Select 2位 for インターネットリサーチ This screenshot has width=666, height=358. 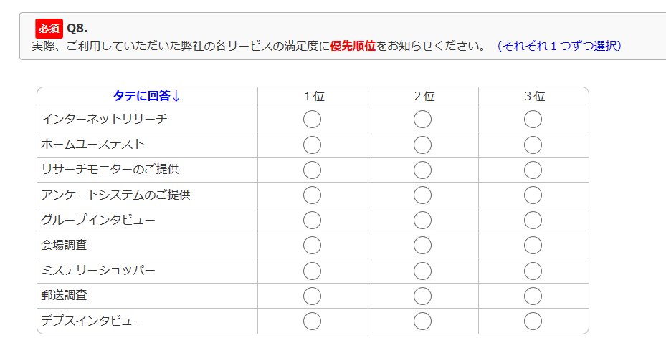(x=422, y=120)
